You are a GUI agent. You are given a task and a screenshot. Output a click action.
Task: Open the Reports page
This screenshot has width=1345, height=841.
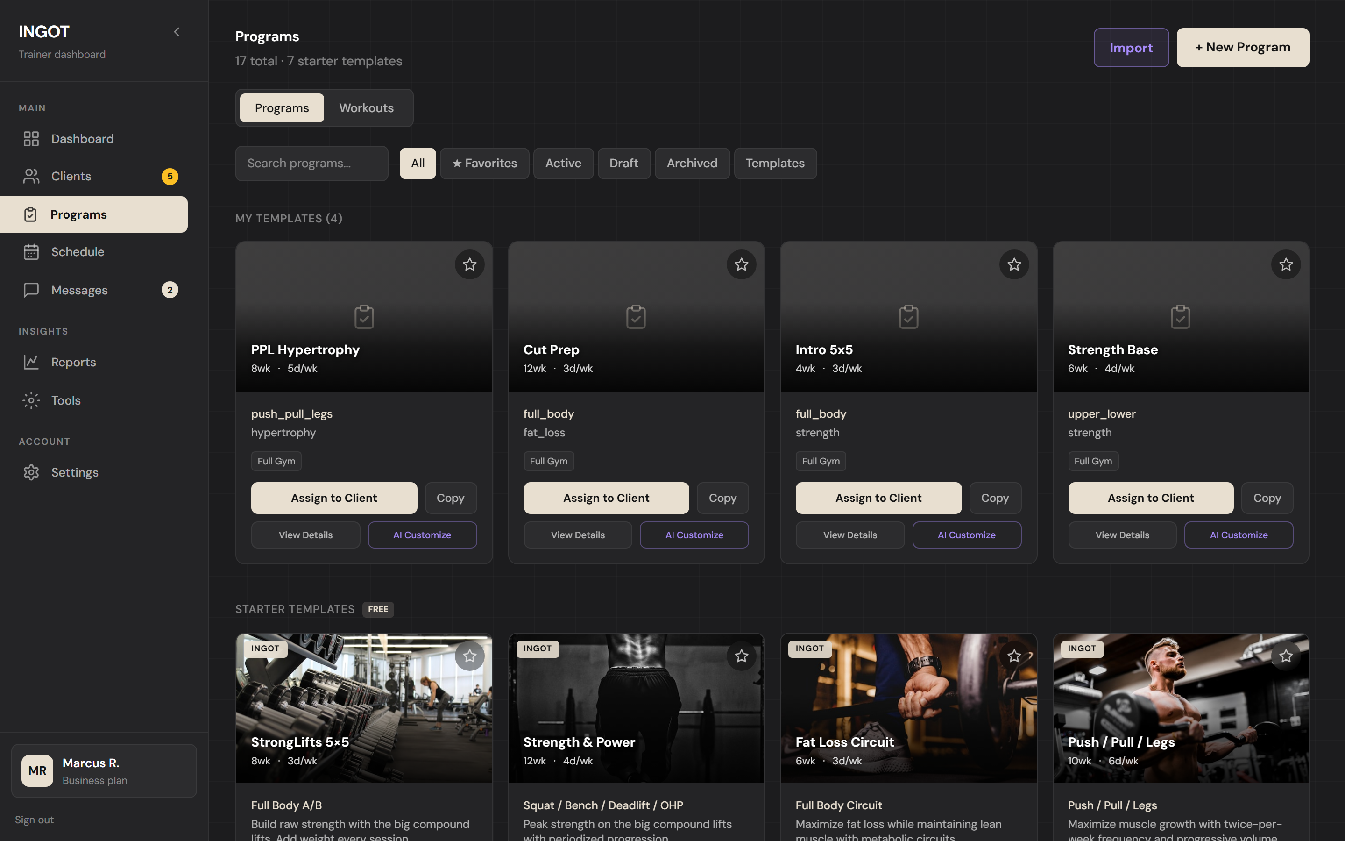coord(93,362)
